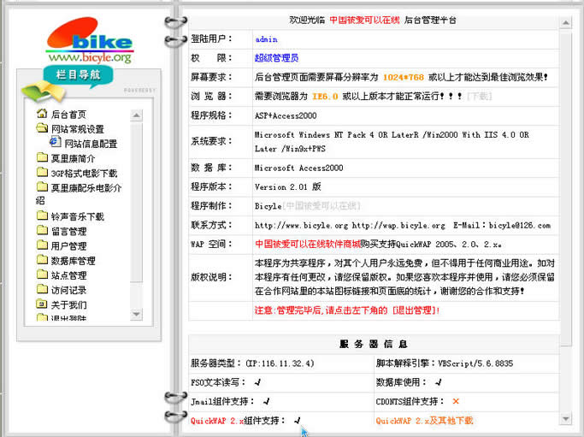Click the Version 2.01 版 text
Viewport: 584px width, 437px height.
coord(288,187)
